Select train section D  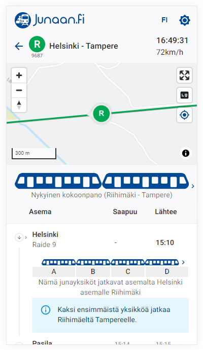pyautogui.click(x=167, y=272)
